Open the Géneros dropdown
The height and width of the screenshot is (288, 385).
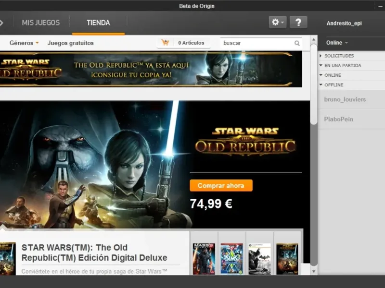[x=24, y=43]
